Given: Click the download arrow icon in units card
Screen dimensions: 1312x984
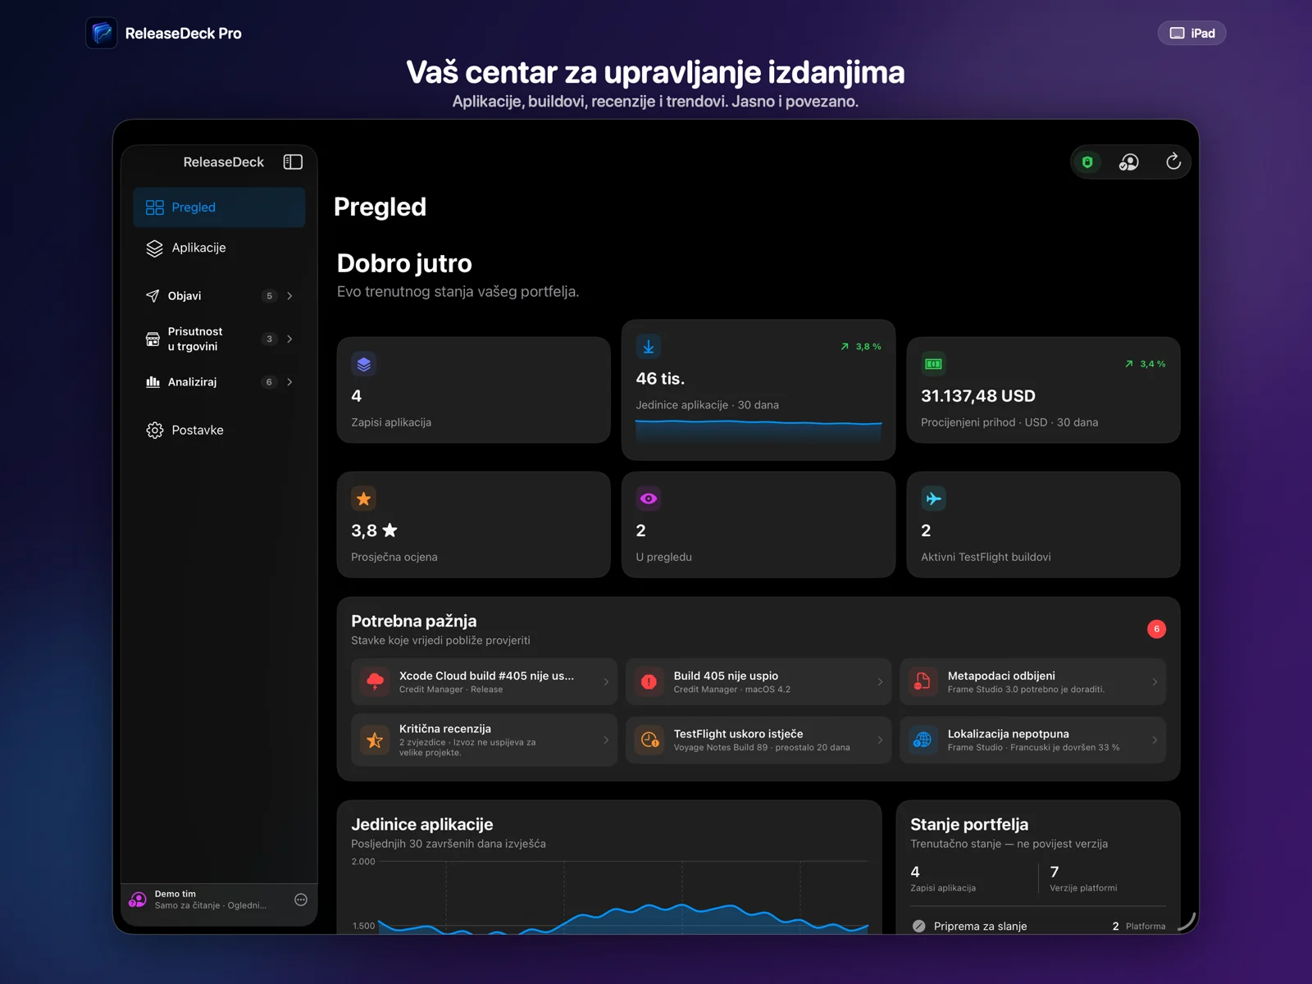Looking at the screenshot, I should coord(649,347).
